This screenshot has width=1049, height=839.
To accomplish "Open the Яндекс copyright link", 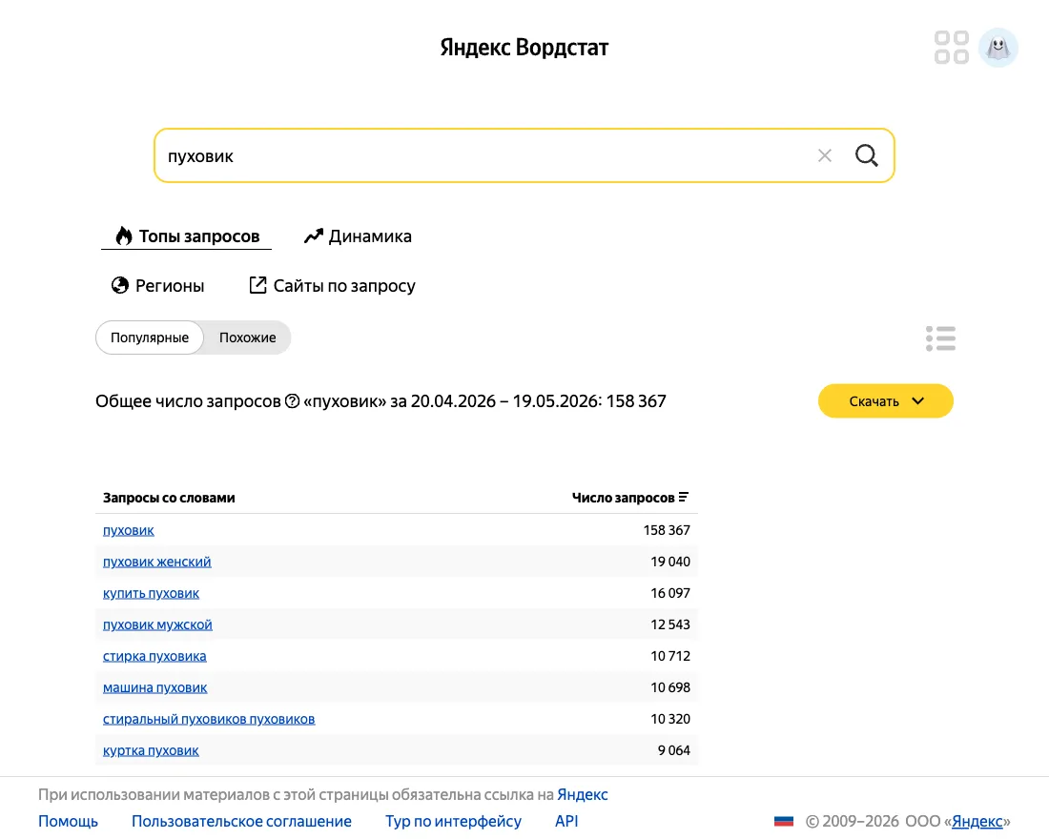I will [x=977, y=822].
